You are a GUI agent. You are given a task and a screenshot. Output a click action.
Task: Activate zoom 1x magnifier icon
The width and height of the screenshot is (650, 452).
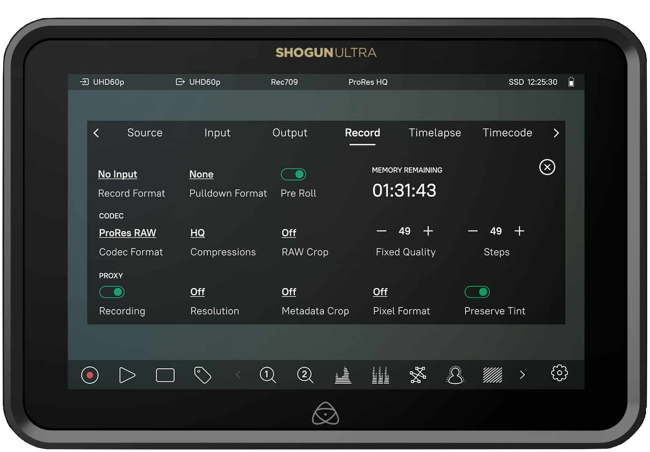pos(268,375)
